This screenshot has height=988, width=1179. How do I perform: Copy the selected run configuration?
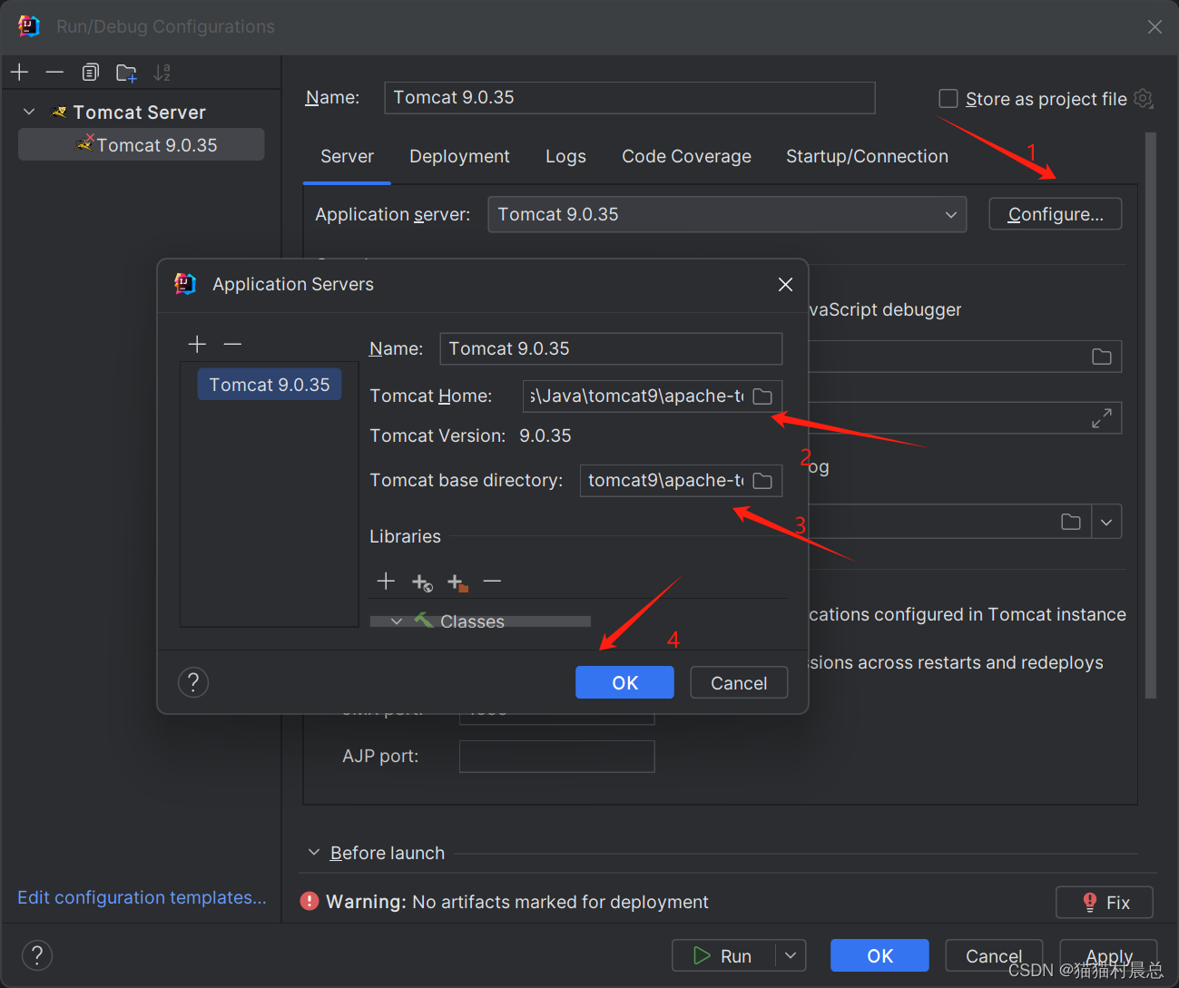coord(90,72)
